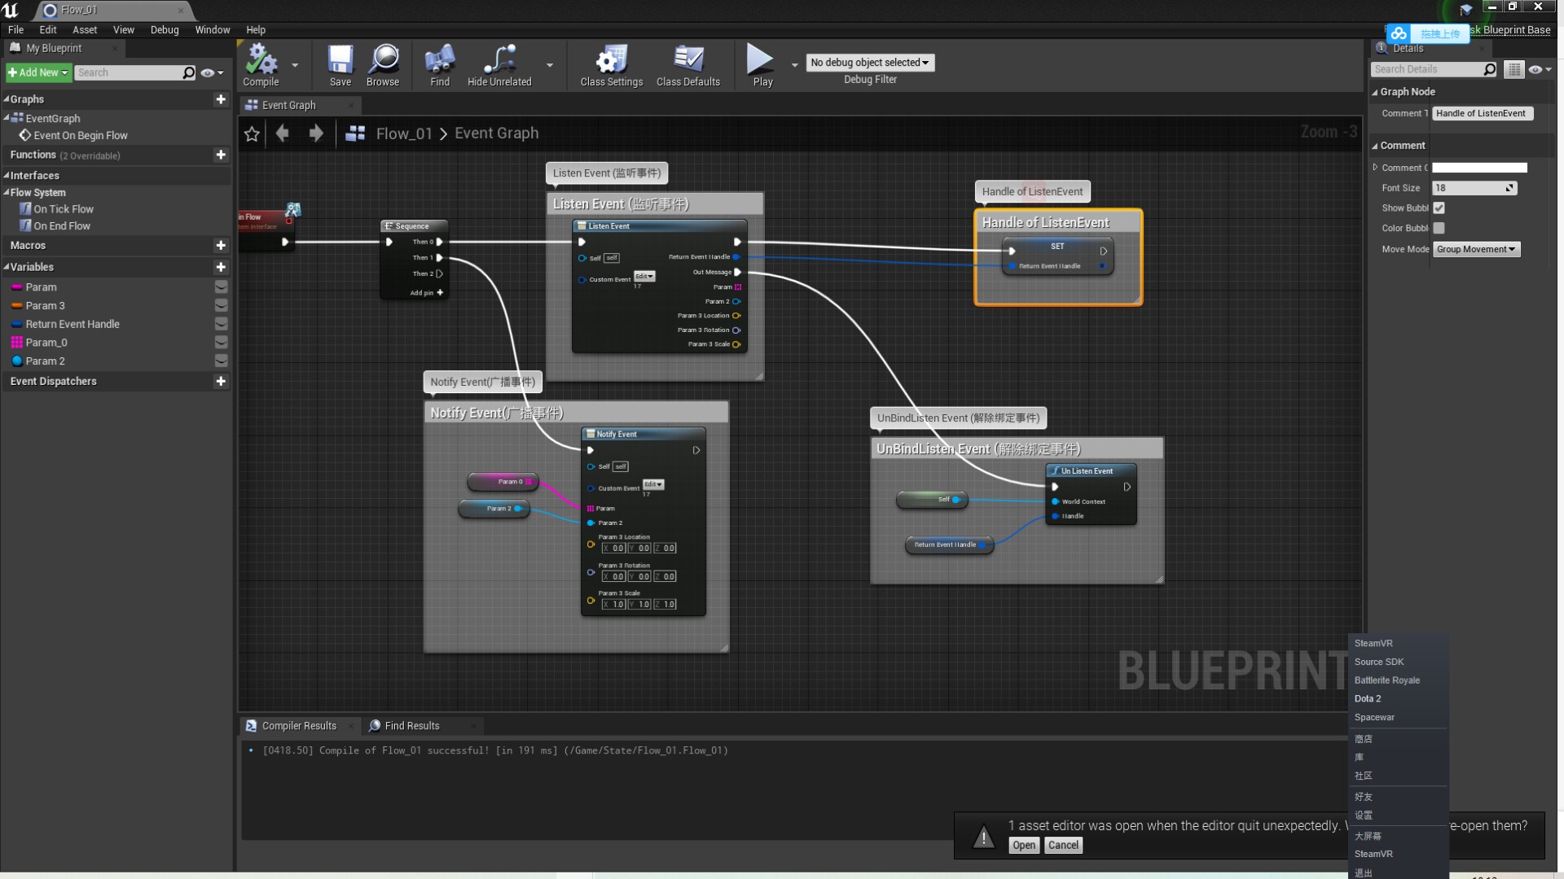The height and width of the screenshot is (879, 1564).
Task: Open the Find tool
Action: click(438, 65)
